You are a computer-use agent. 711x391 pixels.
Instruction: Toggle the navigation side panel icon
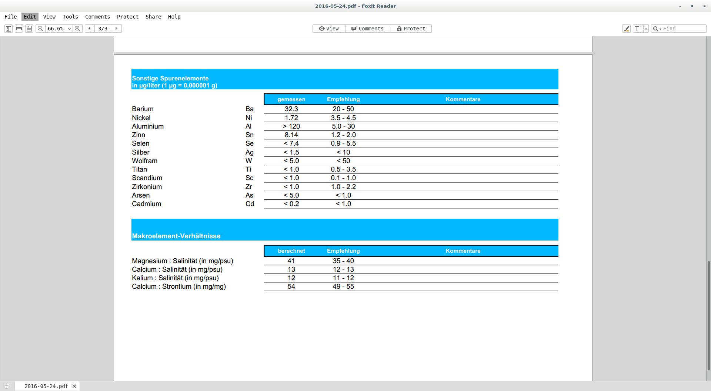tap(9, 29)
